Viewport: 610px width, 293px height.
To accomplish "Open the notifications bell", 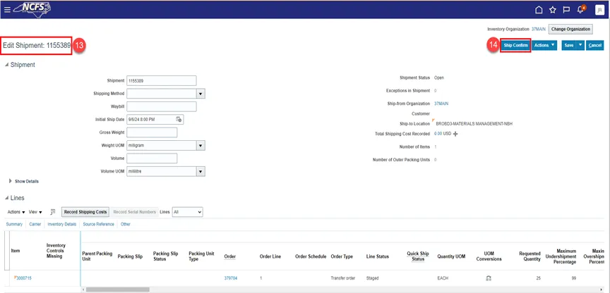I will 580,10.
